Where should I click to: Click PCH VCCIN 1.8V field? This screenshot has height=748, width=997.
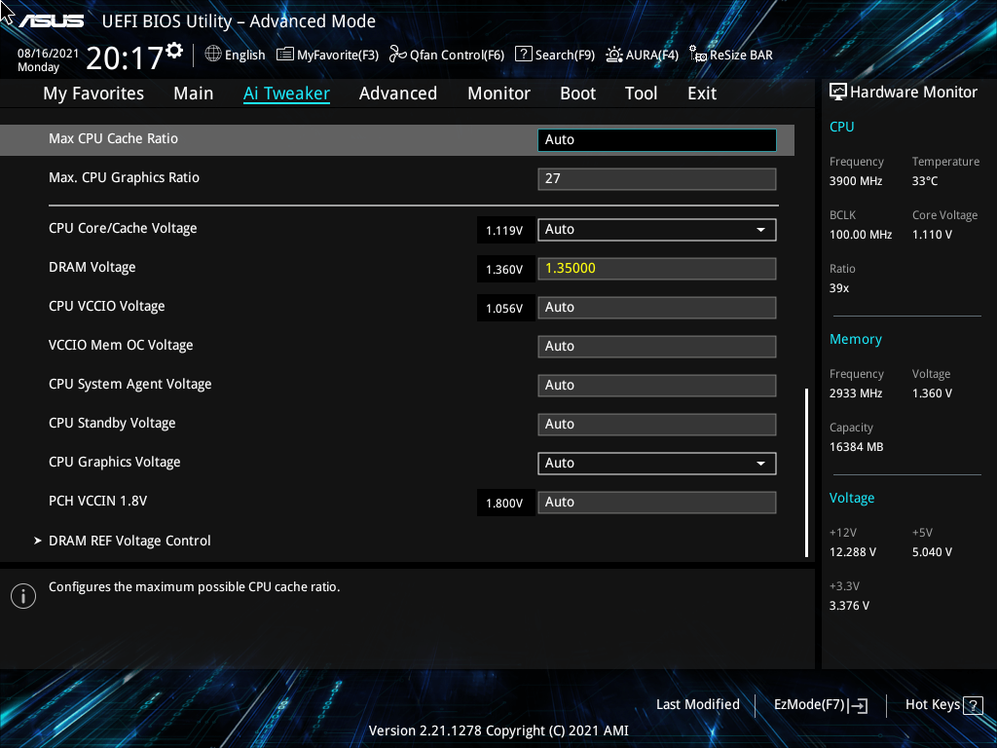[x=657, y=503]
